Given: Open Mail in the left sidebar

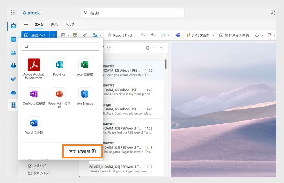Looking at the screenshot, I should pyautogui.click(x=13, y=26).
